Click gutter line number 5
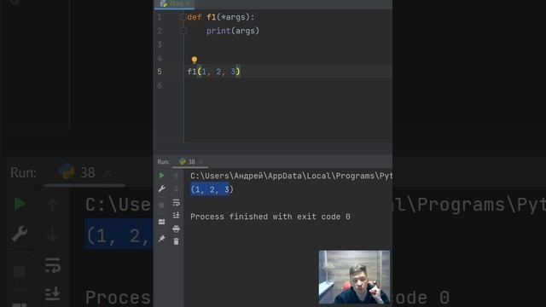The image size is (546, 307). tap(160, 72)
